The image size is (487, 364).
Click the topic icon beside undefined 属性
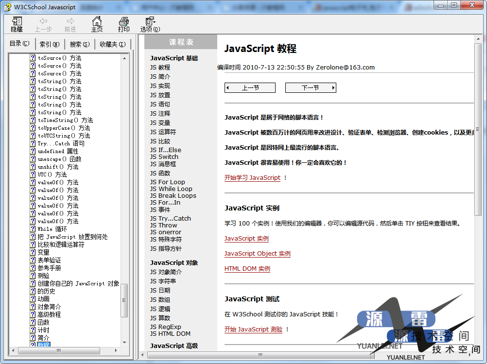[x=33, y=151]
